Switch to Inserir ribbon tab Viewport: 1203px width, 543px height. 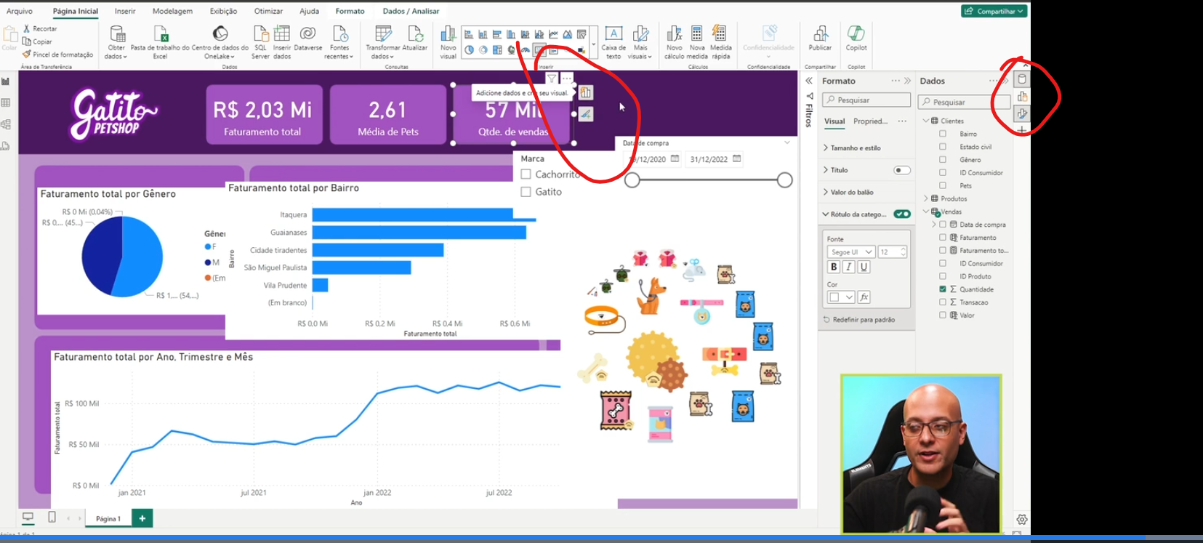point(125,11)
